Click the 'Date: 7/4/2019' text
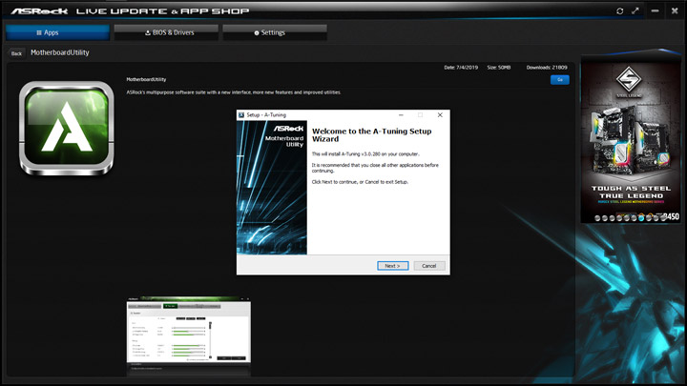Viewport: 687px width, 386px height. click(x=461, y=68)
